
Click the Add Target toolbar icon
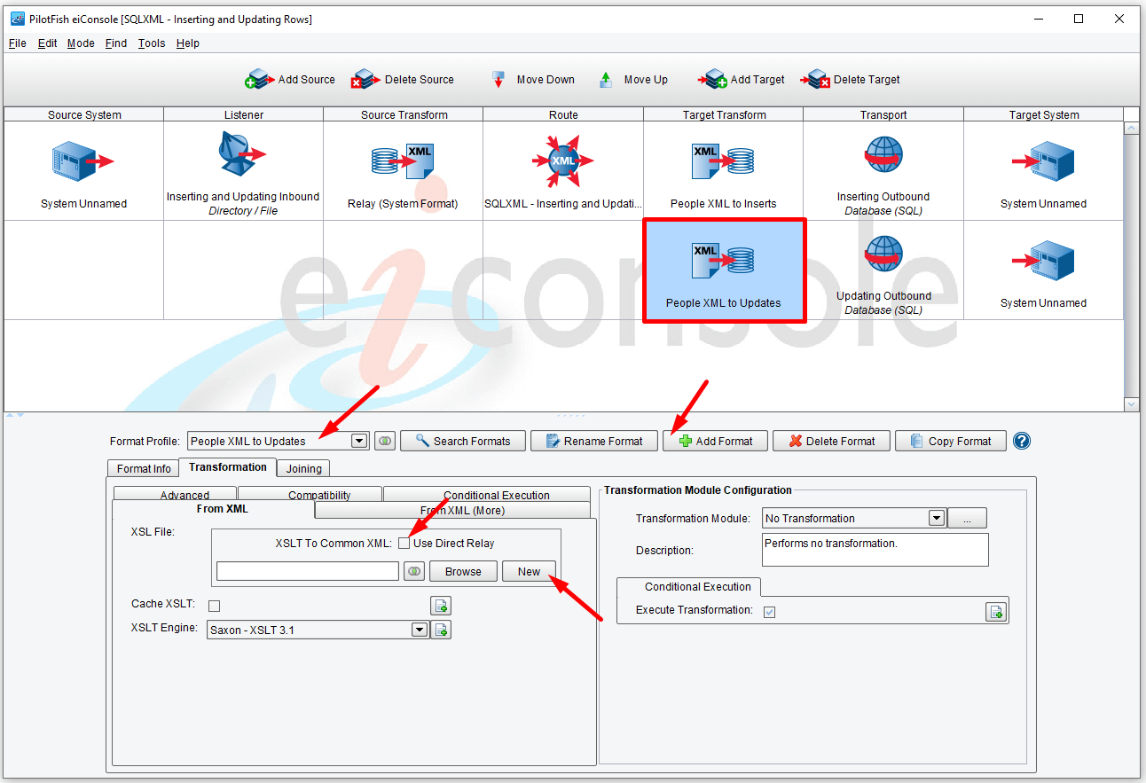point(712,80)
